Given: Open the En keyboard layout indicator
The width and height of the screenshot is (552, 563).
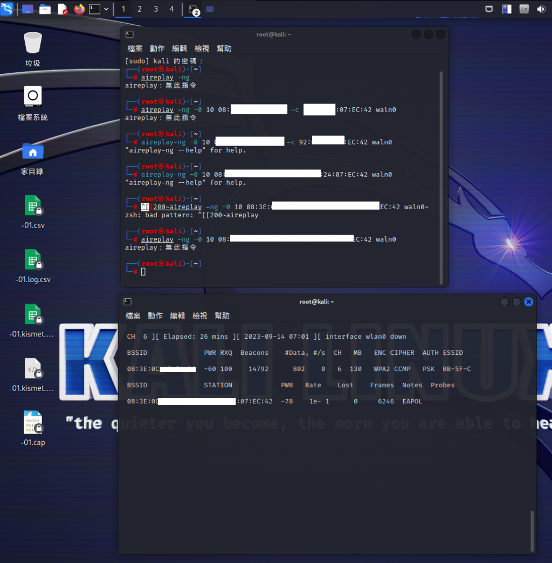Looking at the screenshot, I should point(524,9).
